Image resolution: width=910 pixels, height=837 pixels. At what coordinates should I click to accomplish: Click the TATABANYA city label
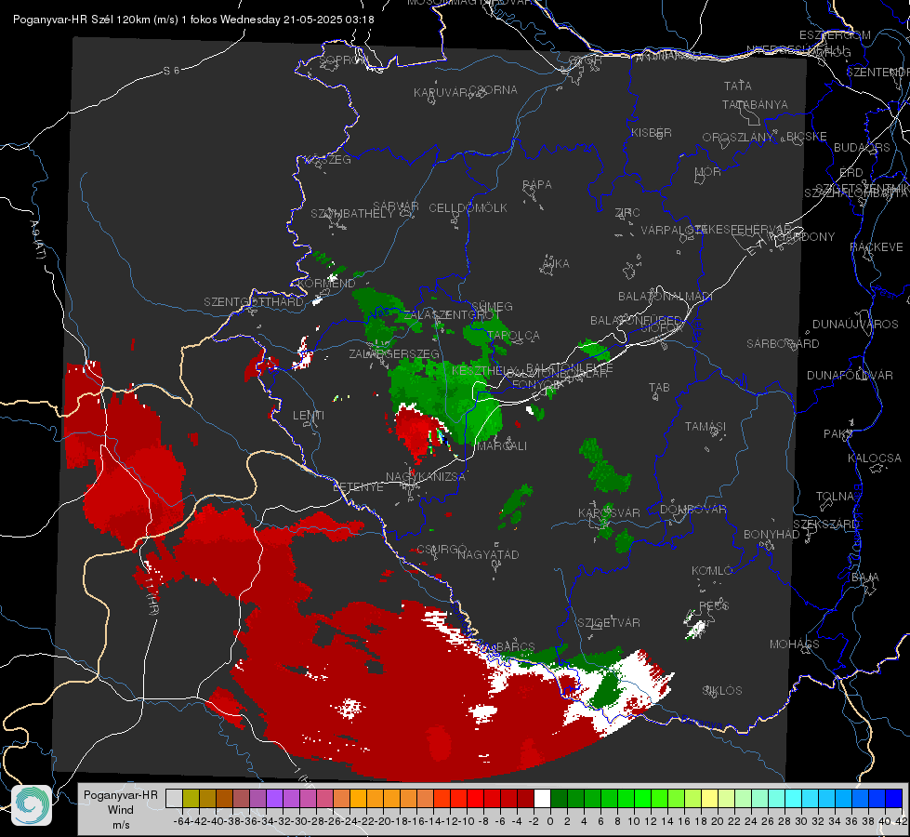pos(755,104)
